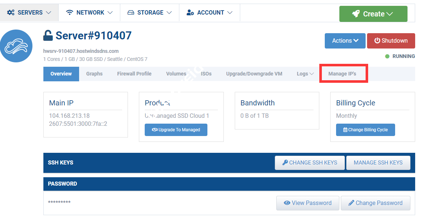Expand the ACCOUNT chevron arrow

click(x=230, y=13)
